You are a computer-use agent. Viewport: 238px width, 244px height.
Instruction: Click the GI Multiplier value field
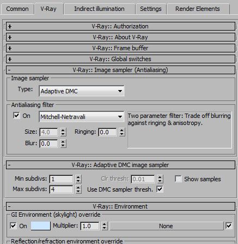point(90,226)
